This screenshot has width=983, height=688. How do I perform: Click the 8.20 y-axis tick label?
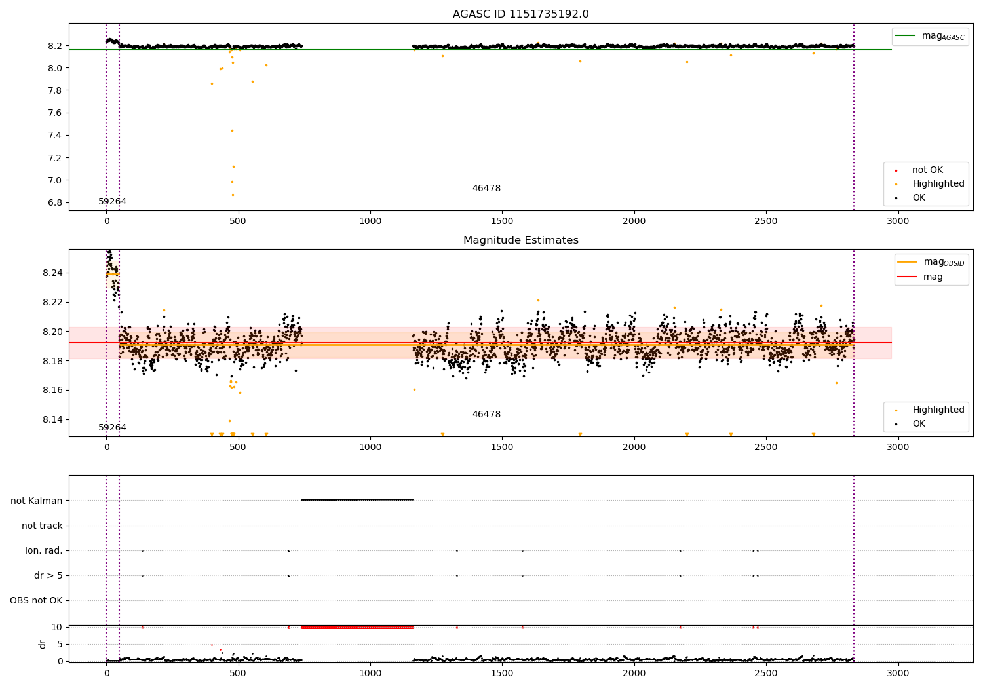[52, 332]
